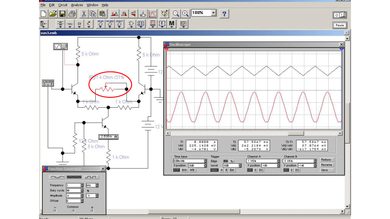Open the Sources parts bin
The width and height of the screenshot is (390, 219).
tap(60, 24)
